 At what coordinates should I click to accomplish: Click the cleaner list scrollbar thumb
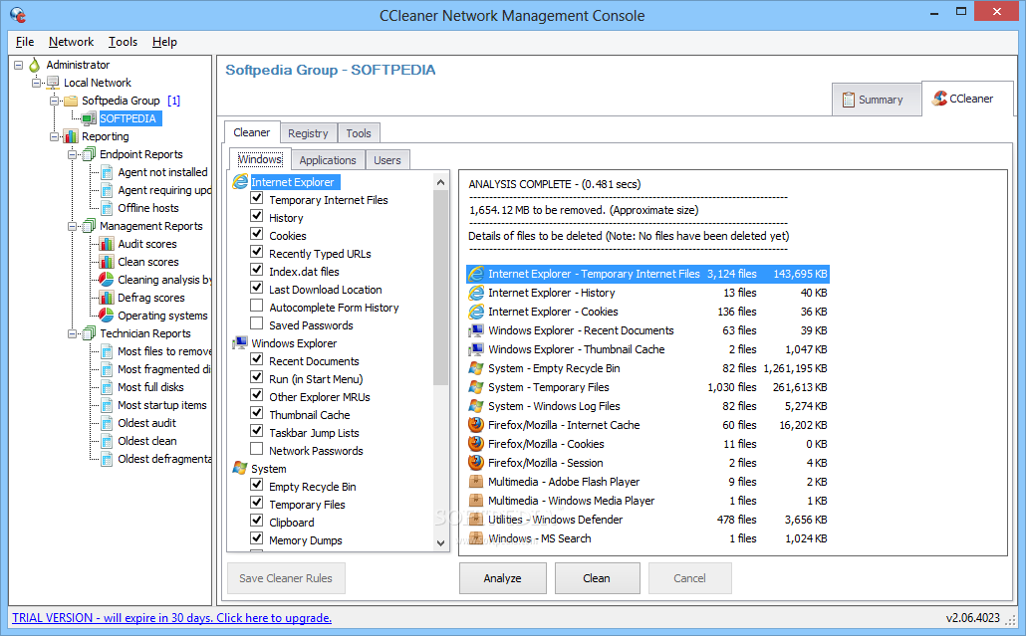[x=441, y=288]
